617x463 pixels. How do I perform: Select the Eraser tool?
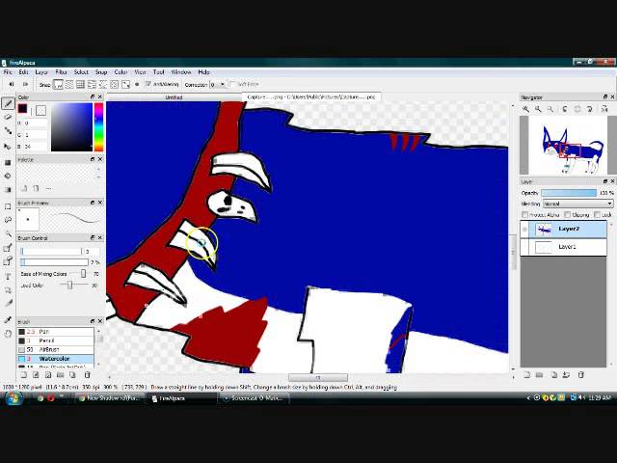[8, 117]
